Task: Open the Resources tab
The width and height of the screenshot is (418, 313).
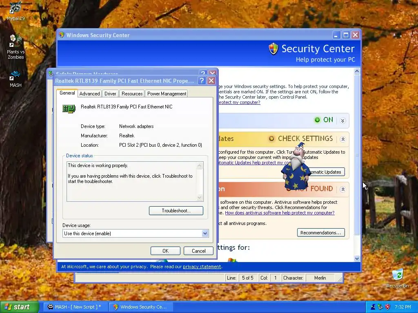Action: tap(132, 94)
